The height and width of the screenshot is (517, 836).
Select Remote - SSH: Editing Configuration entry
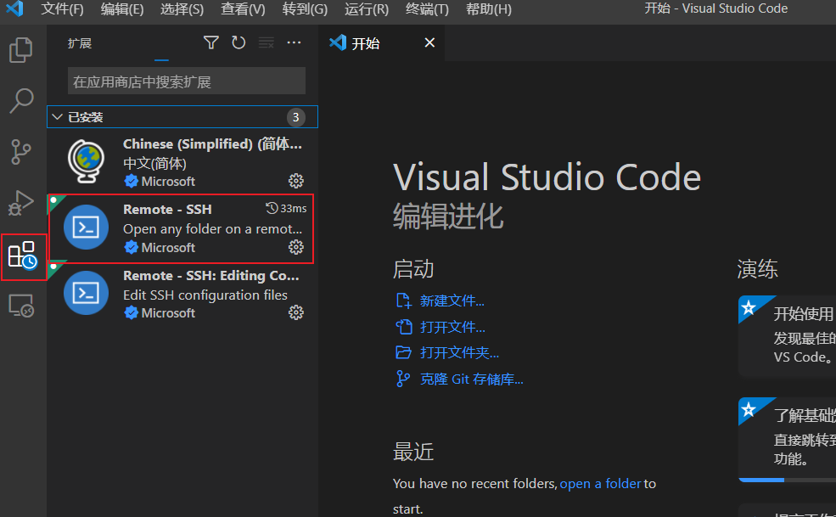coord(182,294)
